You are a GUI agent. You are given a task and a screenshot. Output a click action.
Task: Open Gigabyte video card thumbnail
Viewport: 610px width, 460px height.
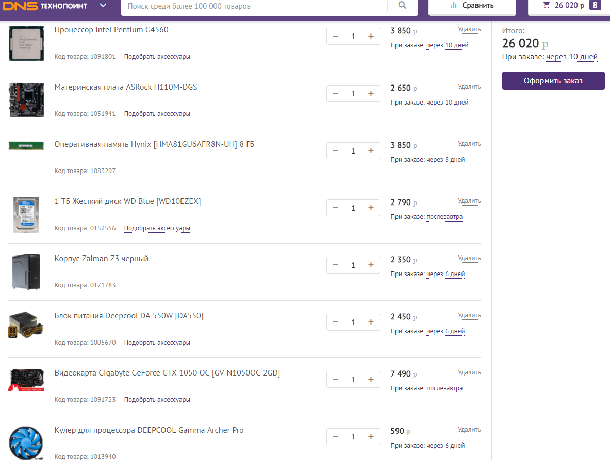click(x=26, y=380)
